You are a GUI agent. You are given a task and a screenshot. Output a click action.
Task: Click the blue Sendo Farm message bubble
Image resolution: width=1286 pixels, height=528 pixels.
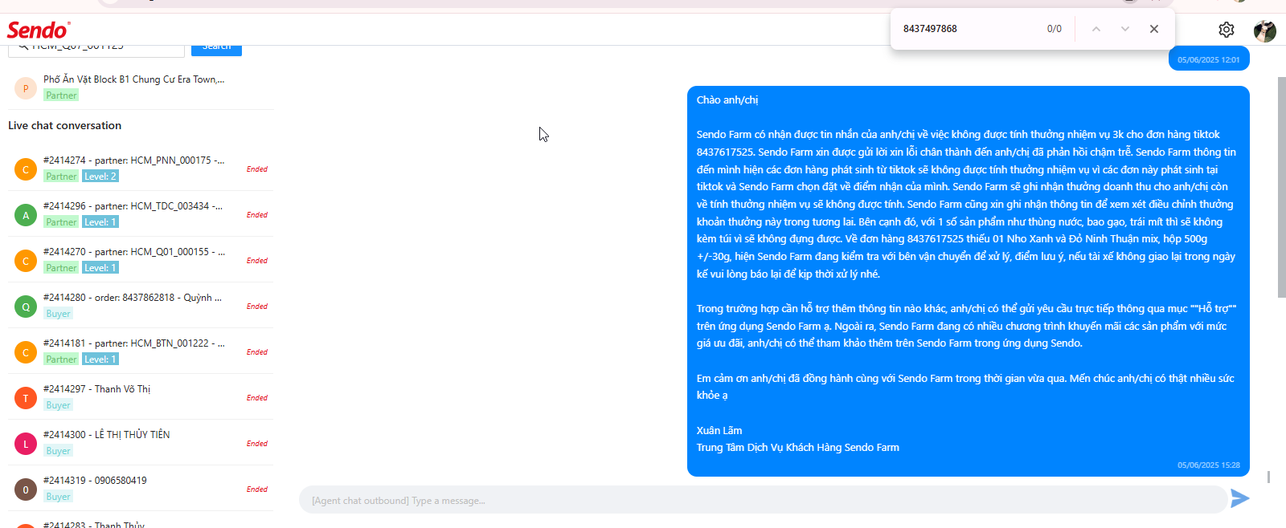pos(969,281)
